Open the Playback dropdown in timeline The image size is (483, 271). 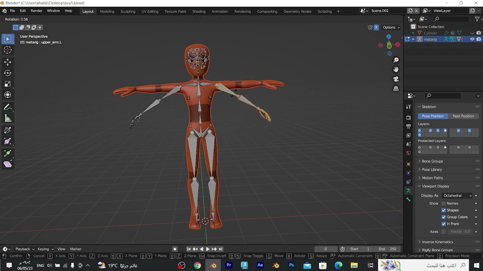coord(25,249)
